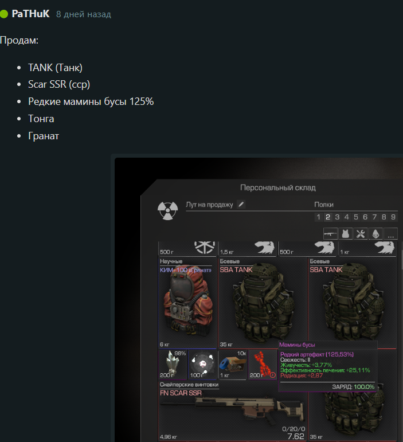
Task: Click the radiation symbol storage icon
Action: point(168,210)
